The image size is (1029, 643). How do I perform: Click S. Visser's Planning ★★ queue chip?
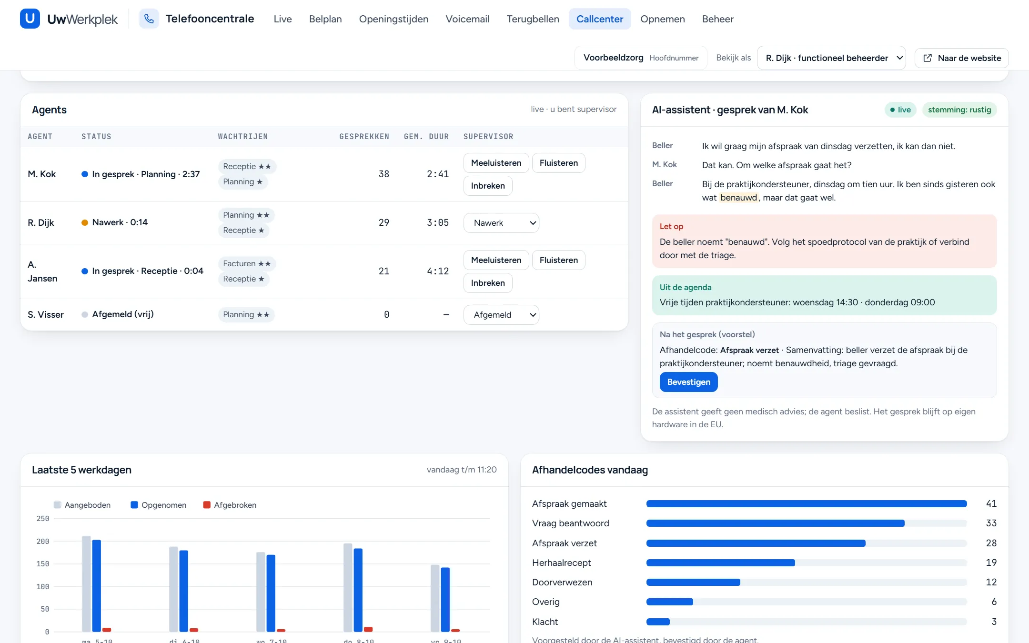[x=246, y=315]
